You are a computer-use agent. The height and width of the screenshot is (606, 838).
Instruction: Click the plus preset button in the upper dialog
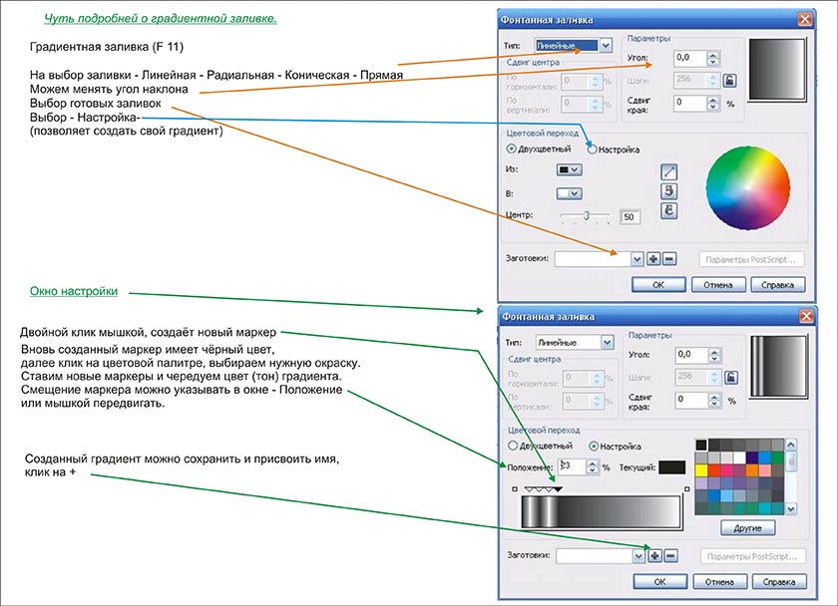click(653, 258)
